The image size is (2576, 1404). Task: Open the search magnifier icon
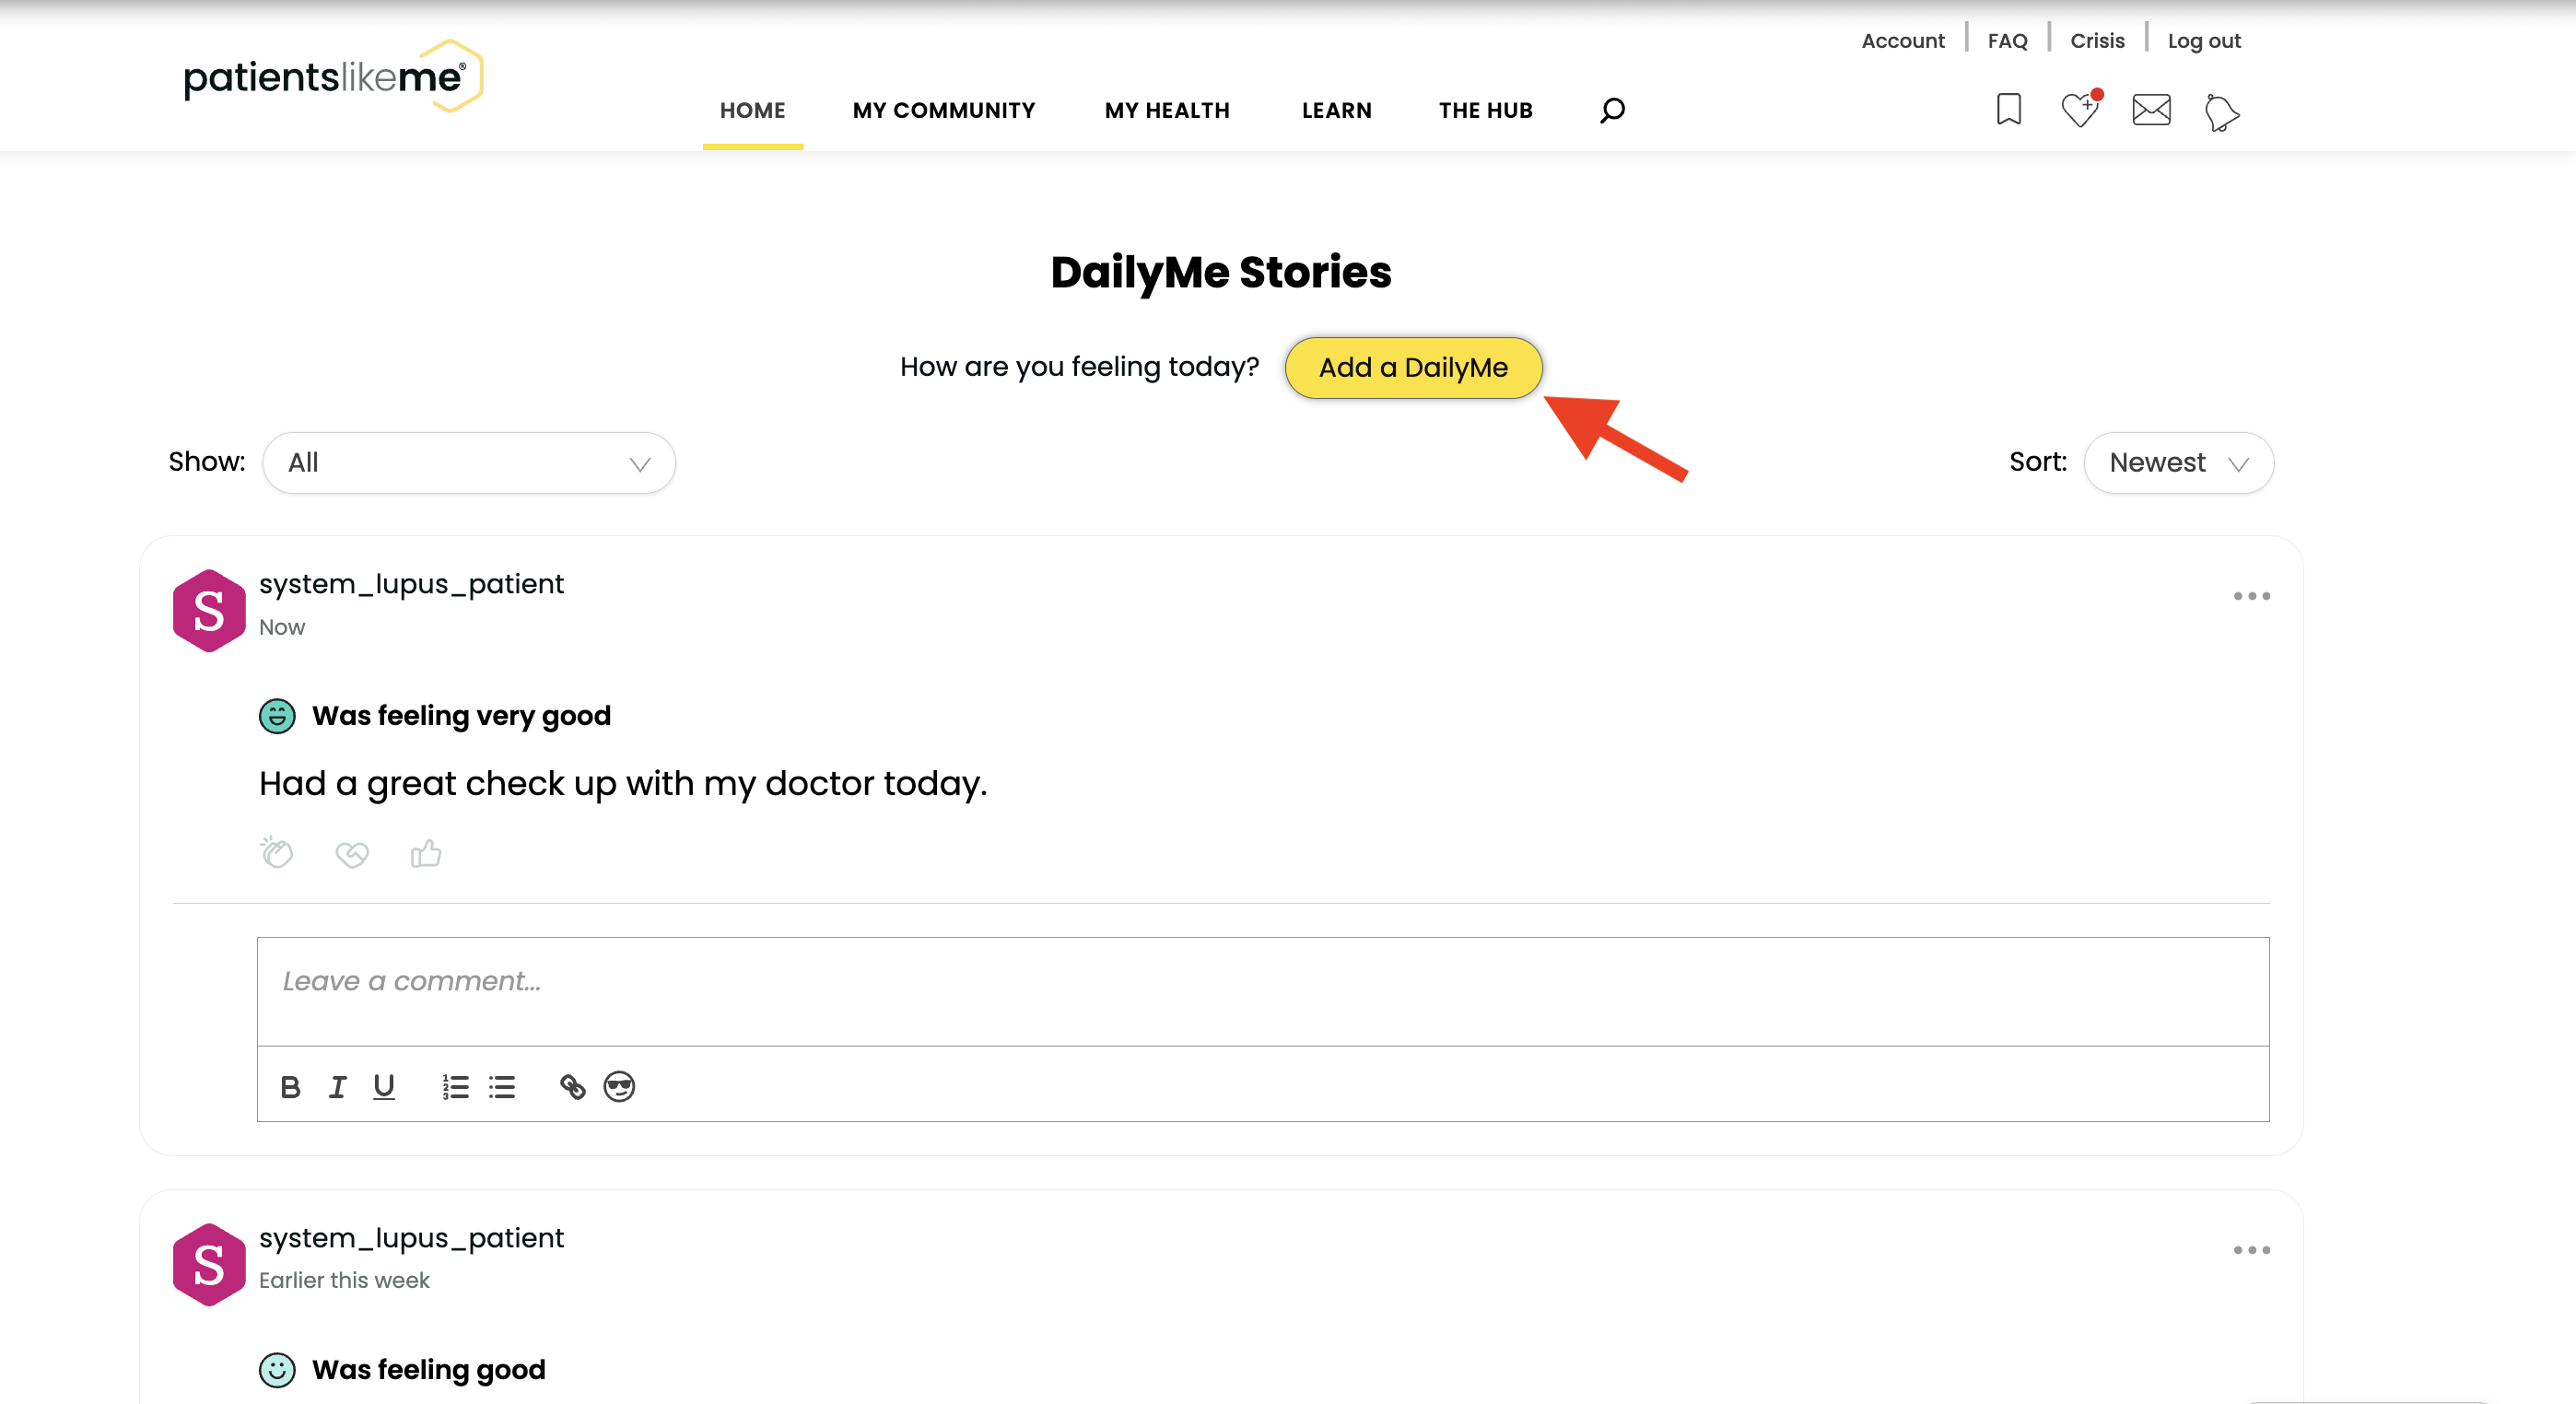click(x=1612, y=110)
